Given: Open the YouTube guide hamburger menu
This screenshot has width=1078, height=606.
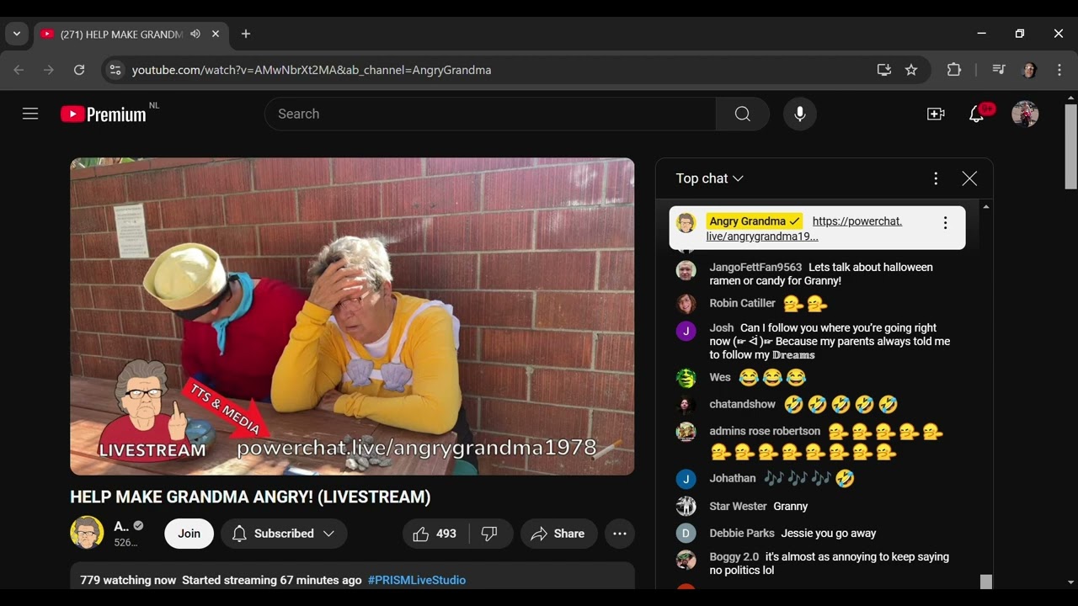Looking at the screenshot, I should tap(30, 114).
